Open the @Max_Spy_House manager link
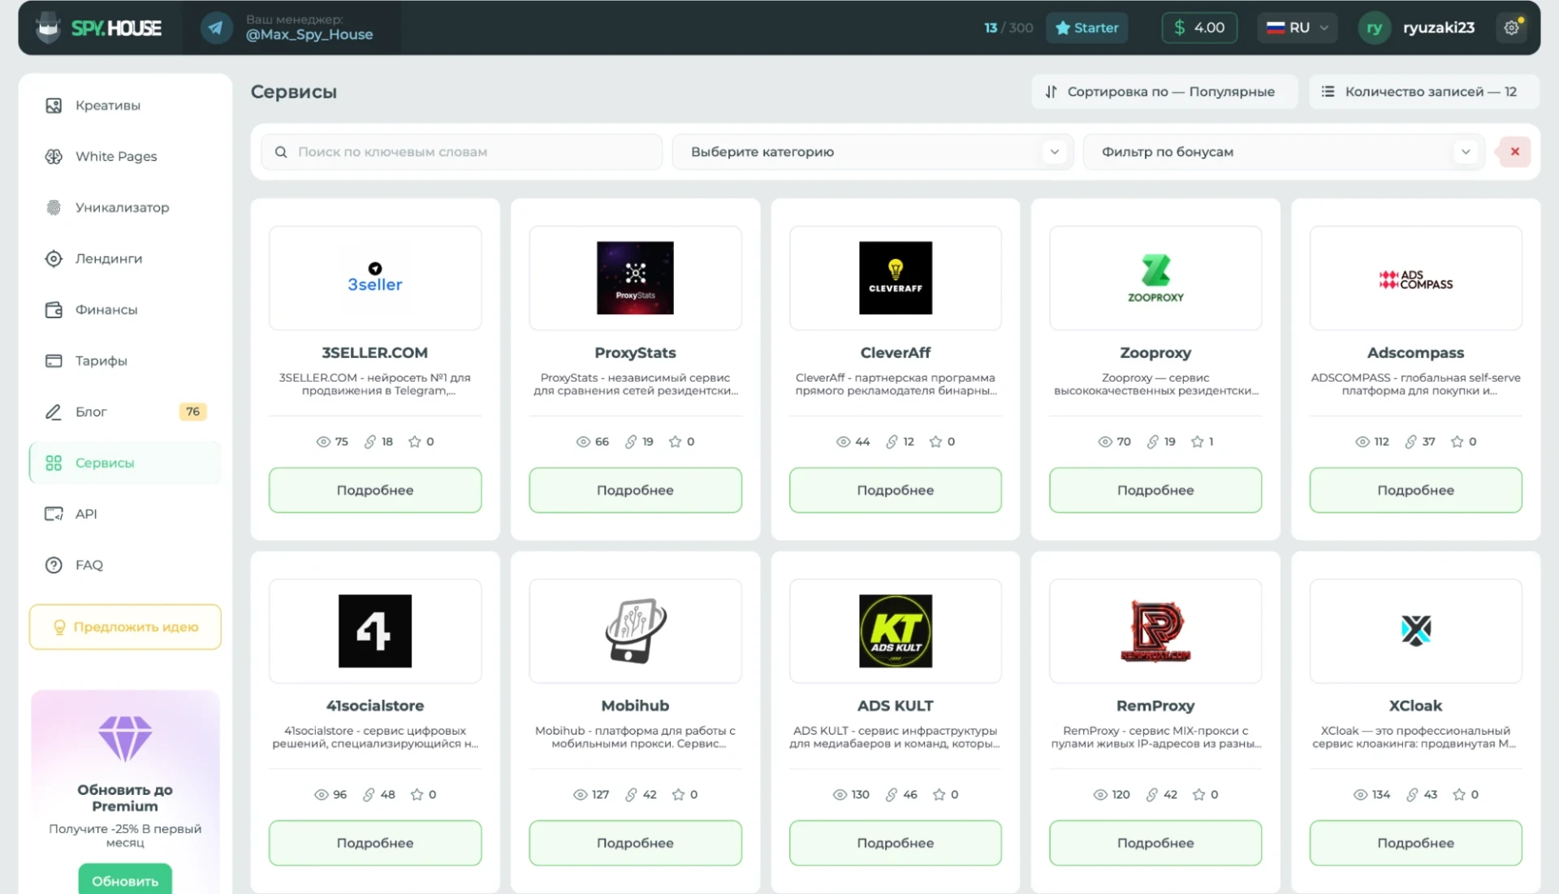The image size is (1559, 894). pos(309,35)
